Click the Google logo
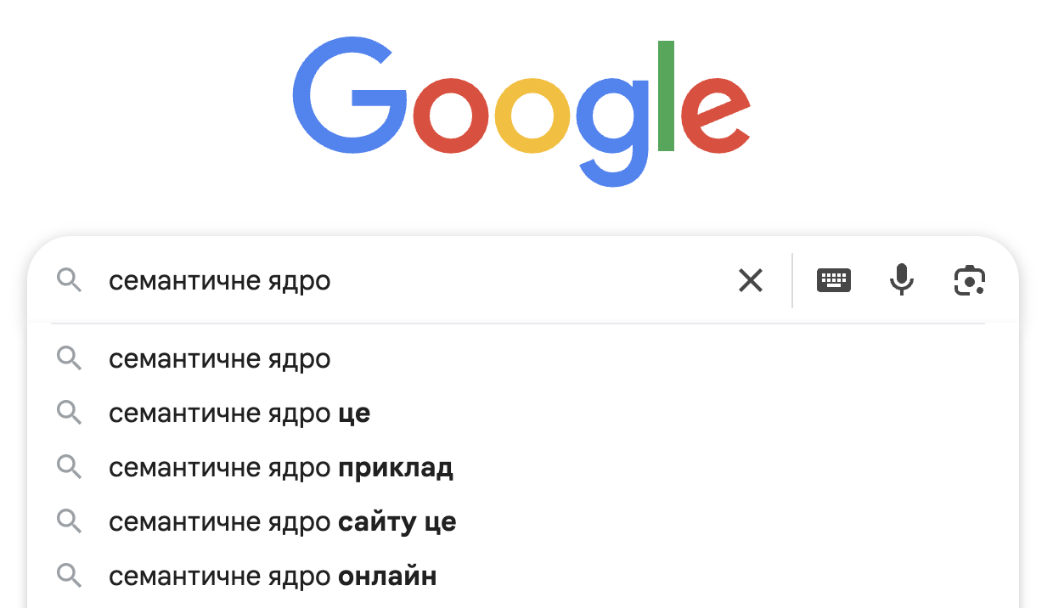Viewport: 1053px width, 608px height. 521,110
